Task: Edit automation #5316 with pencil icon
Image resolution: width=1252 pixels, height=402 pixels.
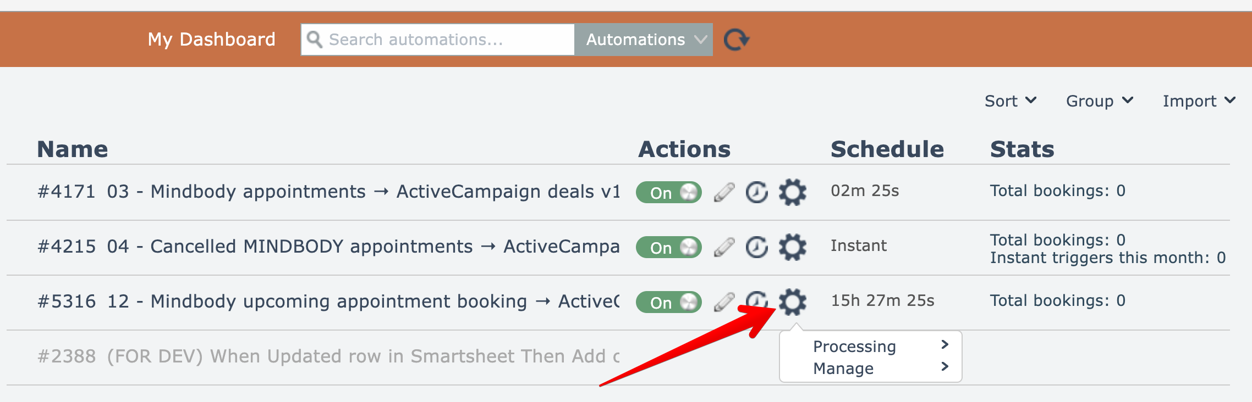Action: point(724,302)
